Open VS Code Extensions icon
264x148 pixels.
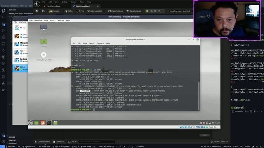coord(3,37)
